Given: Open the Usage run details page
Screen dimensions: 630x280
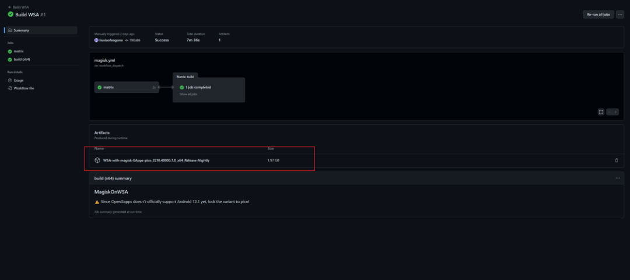Looking at the screenshot, I should click(19, 80).
